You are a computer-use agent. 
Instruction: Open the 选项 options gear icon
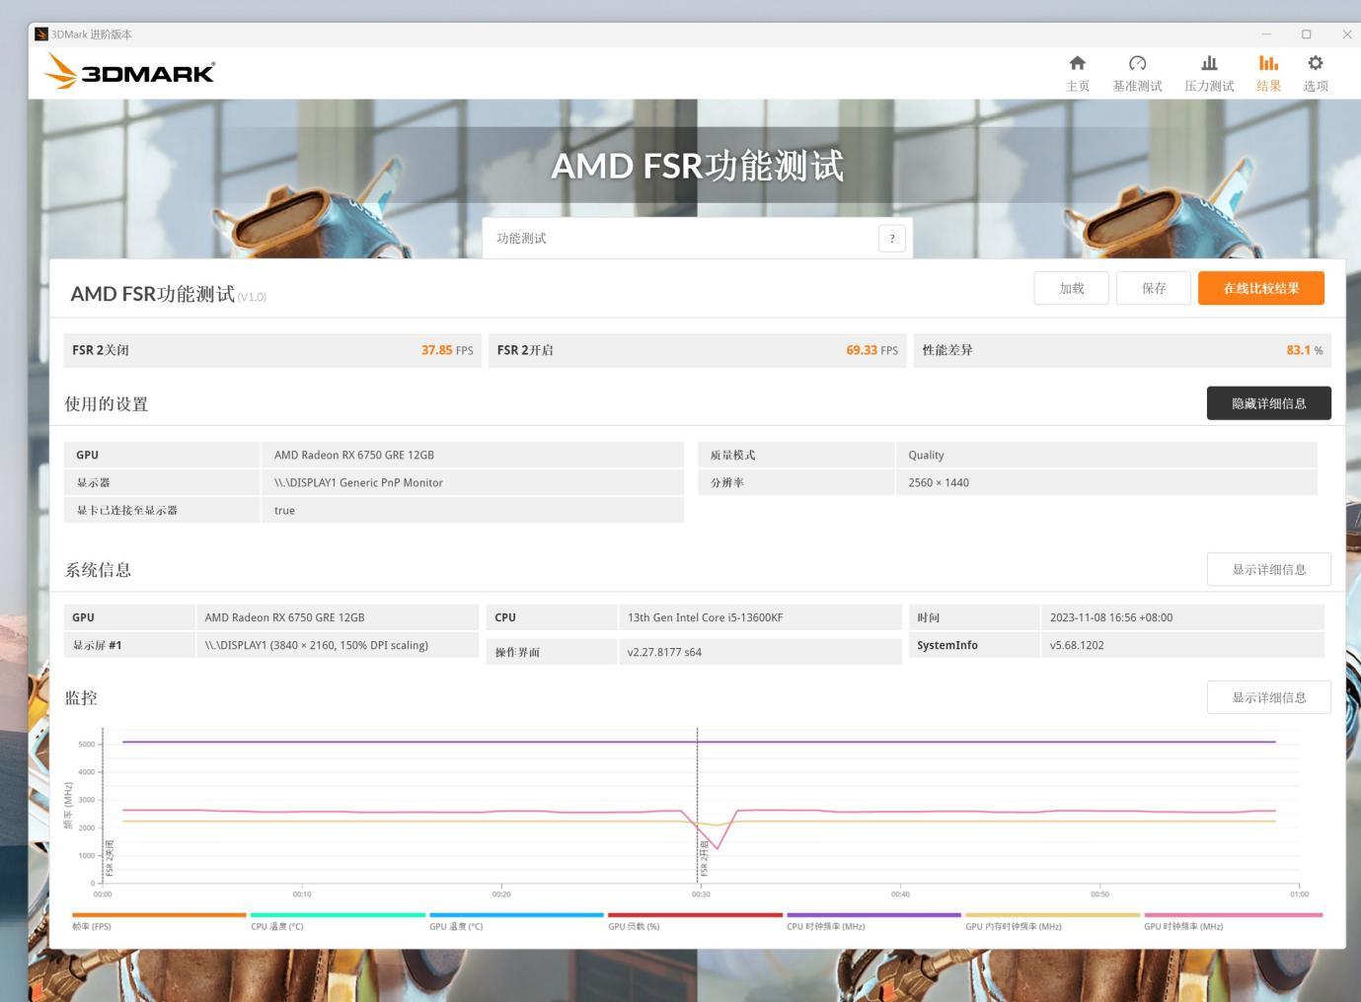click(x=1316, y=63)
